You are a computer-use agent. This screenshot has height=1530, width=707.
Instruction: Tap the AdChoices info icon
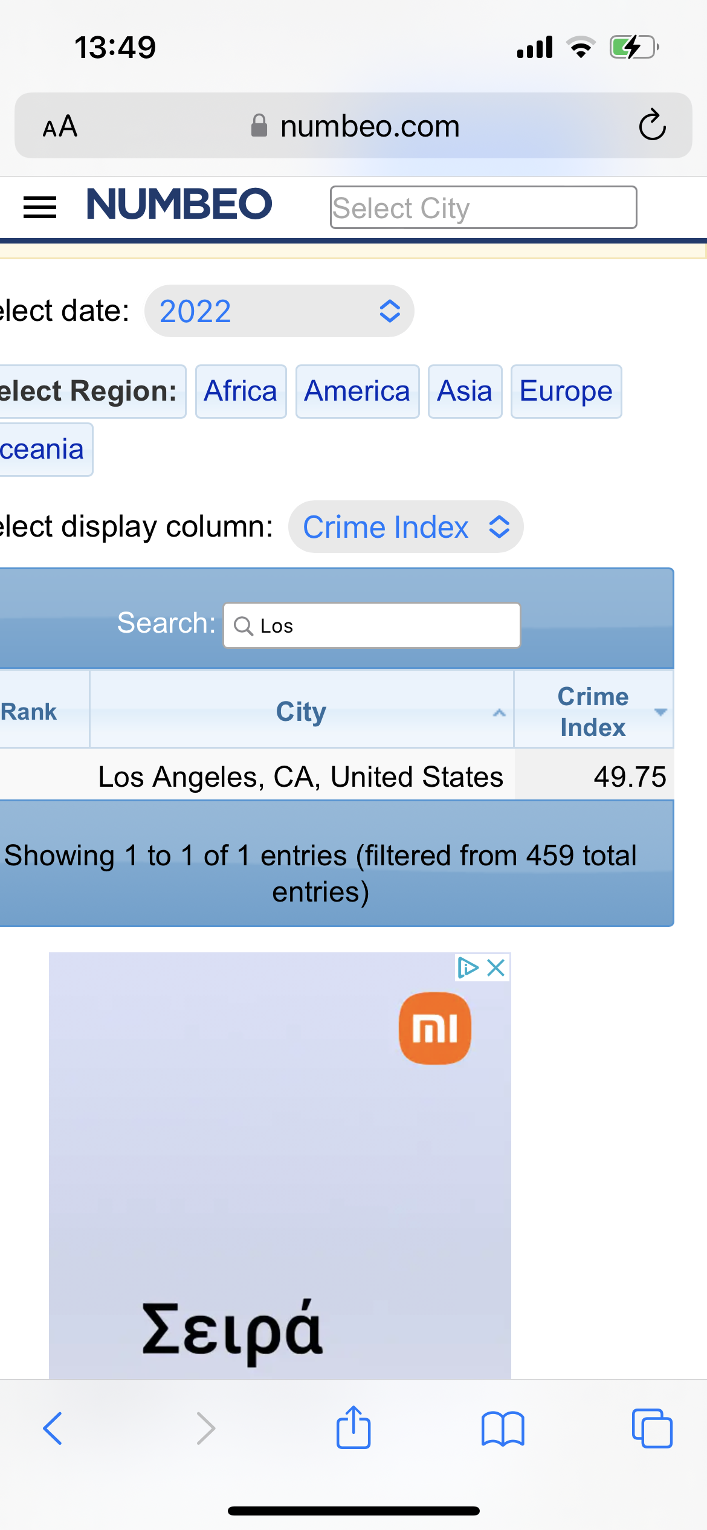468,967
